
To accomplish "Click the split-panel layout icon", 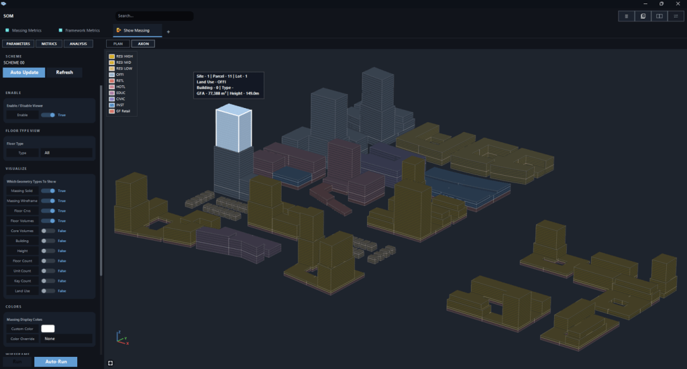I will pyautogui.click(x=659, y=16).
